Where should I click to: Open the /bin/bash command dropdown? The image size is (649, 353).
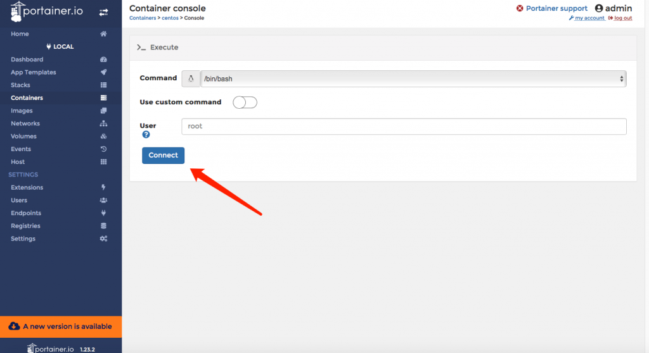[413, 79]
